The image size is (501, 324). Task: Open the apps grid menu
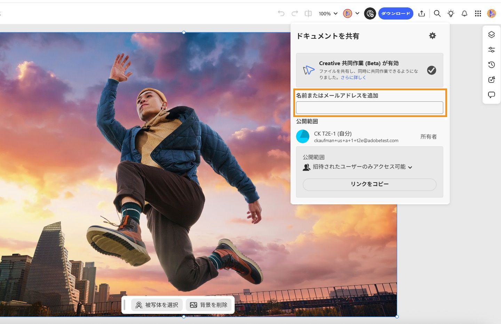[478, 13]
